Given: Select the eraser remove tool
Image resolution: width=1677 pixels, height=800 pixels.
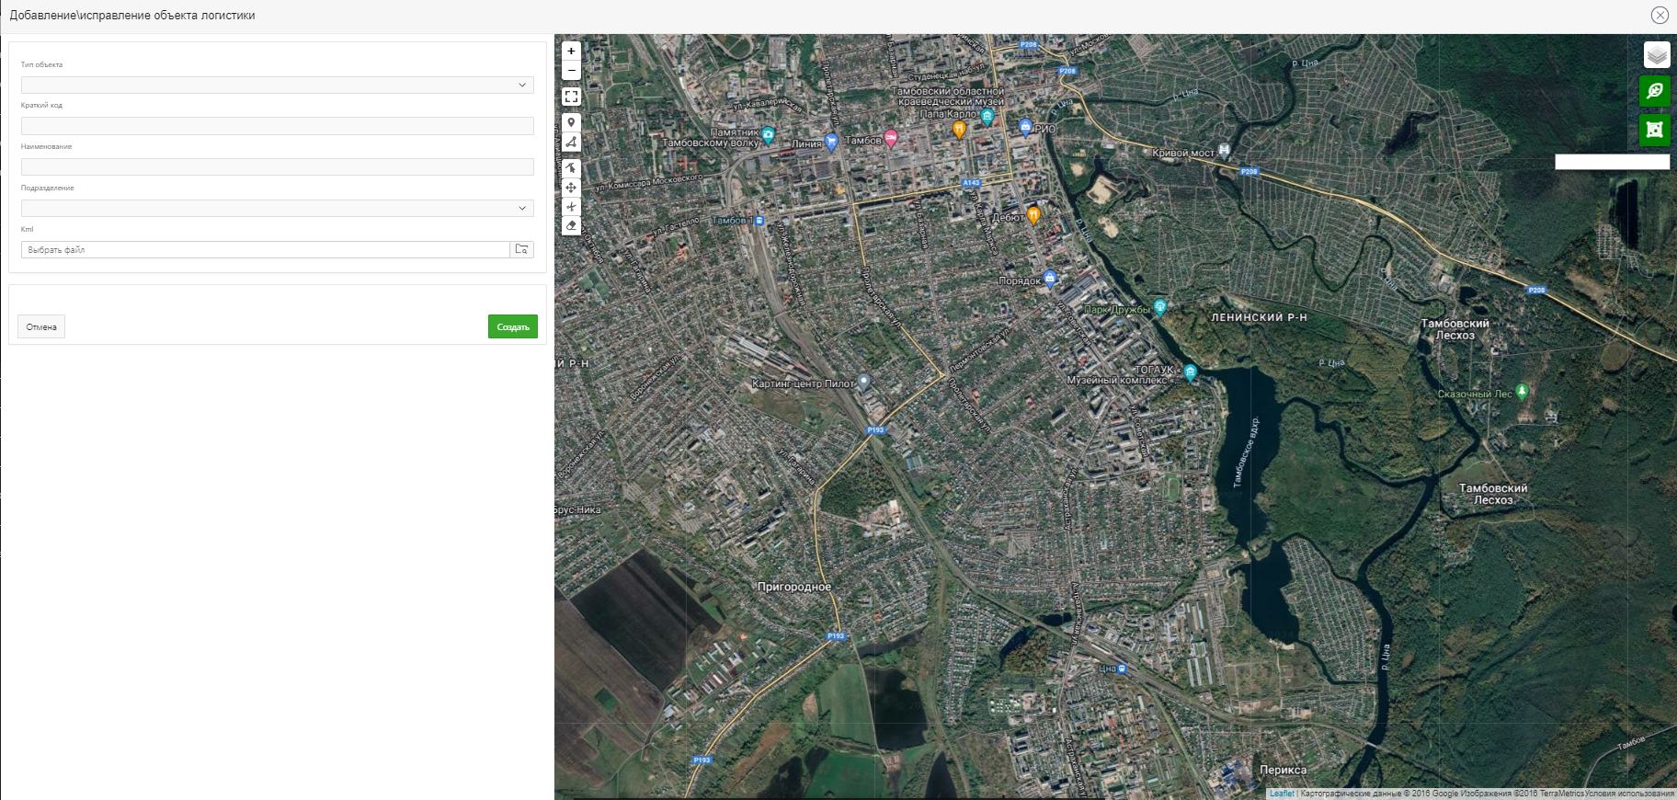Looking at the screenshot, I should (571, 225).
